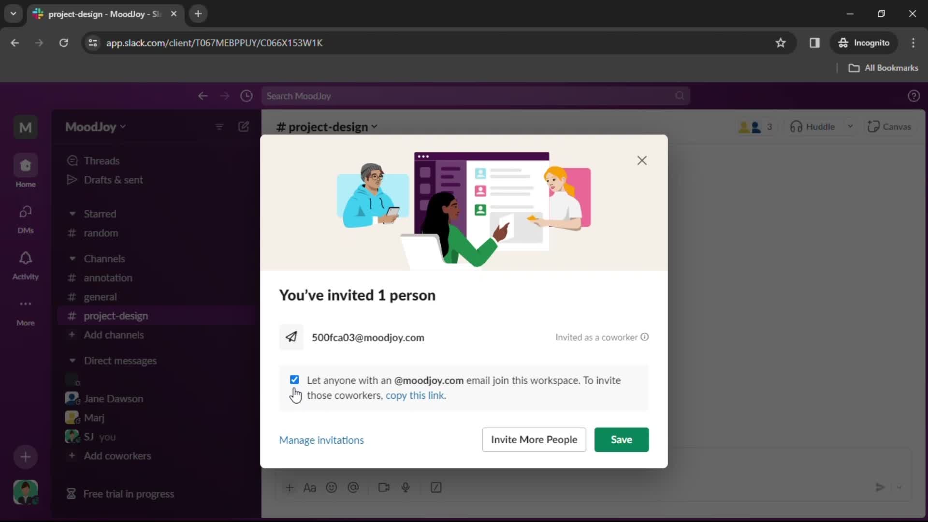Select the Starred section header
928x522 pixels.
[100, 214]
